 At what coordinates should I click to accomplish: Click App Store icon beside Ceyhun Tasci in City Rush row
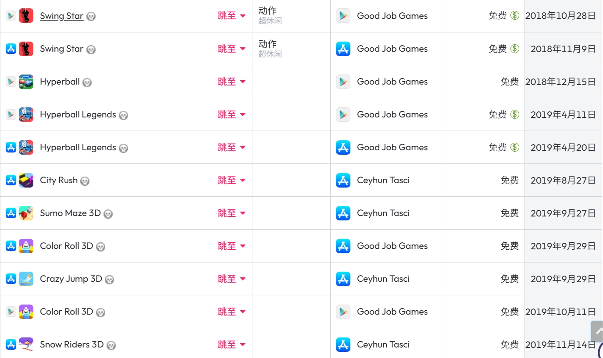(x=343, y=180)
